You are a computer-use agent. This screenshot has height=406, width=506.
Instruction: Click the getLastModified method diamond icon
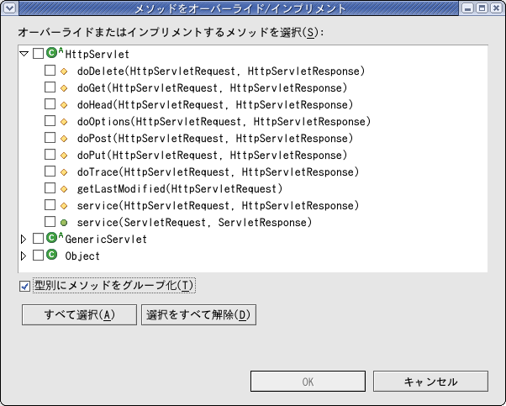coord(64,189)
